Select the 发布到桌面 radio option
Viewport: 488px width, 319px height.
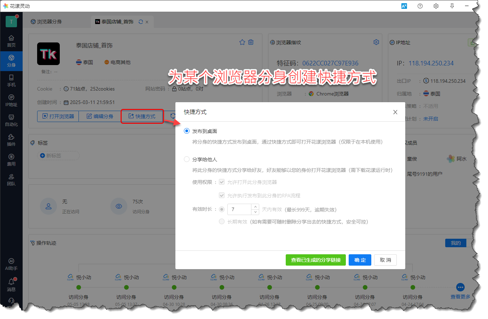pyautogui.click(x=187, y=131)
